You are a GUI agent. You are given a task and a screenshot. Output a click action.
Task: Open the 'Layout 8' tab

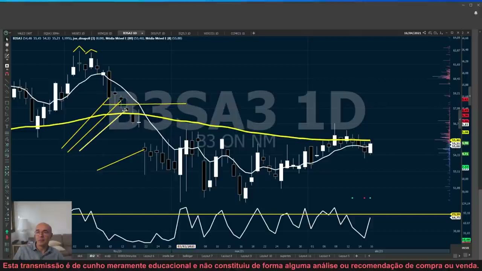pos(226,256)
